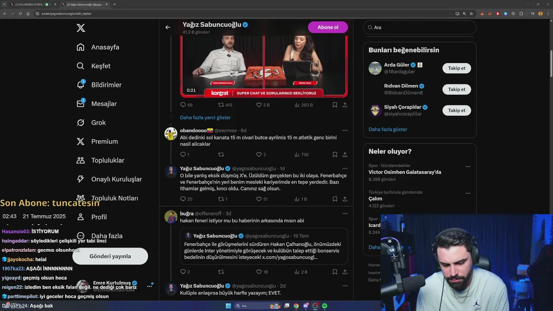Viewport: 553px width, 311px height.
Task: Open the Windows Start menu
Action: (229, 306)
